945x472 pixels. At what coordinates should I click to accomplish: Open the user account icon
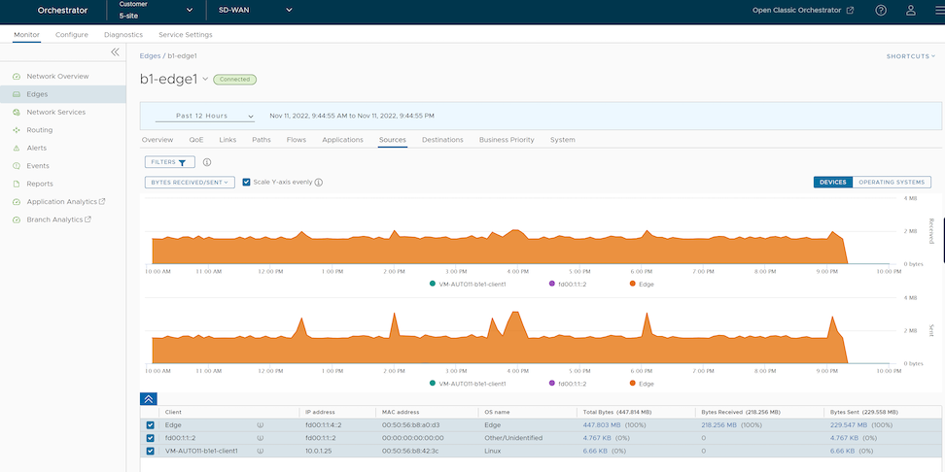[911, 11]
